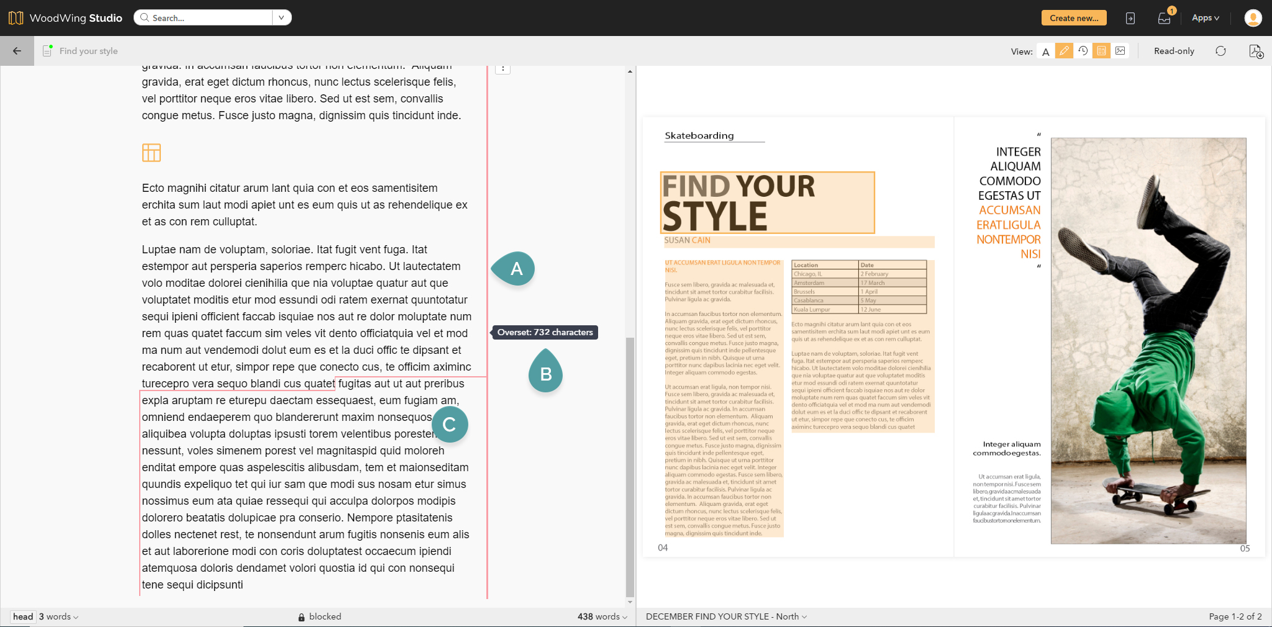Toggle the pencil editing view
The width and height of the screenshot is (1272, 627).
pyautogui.click(x=1064, y=51)
